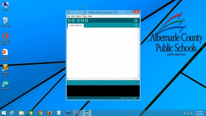Launch Google Chrome from the taskbar
This screenshot has width=206, height=116.
click(x=40, y=113)
